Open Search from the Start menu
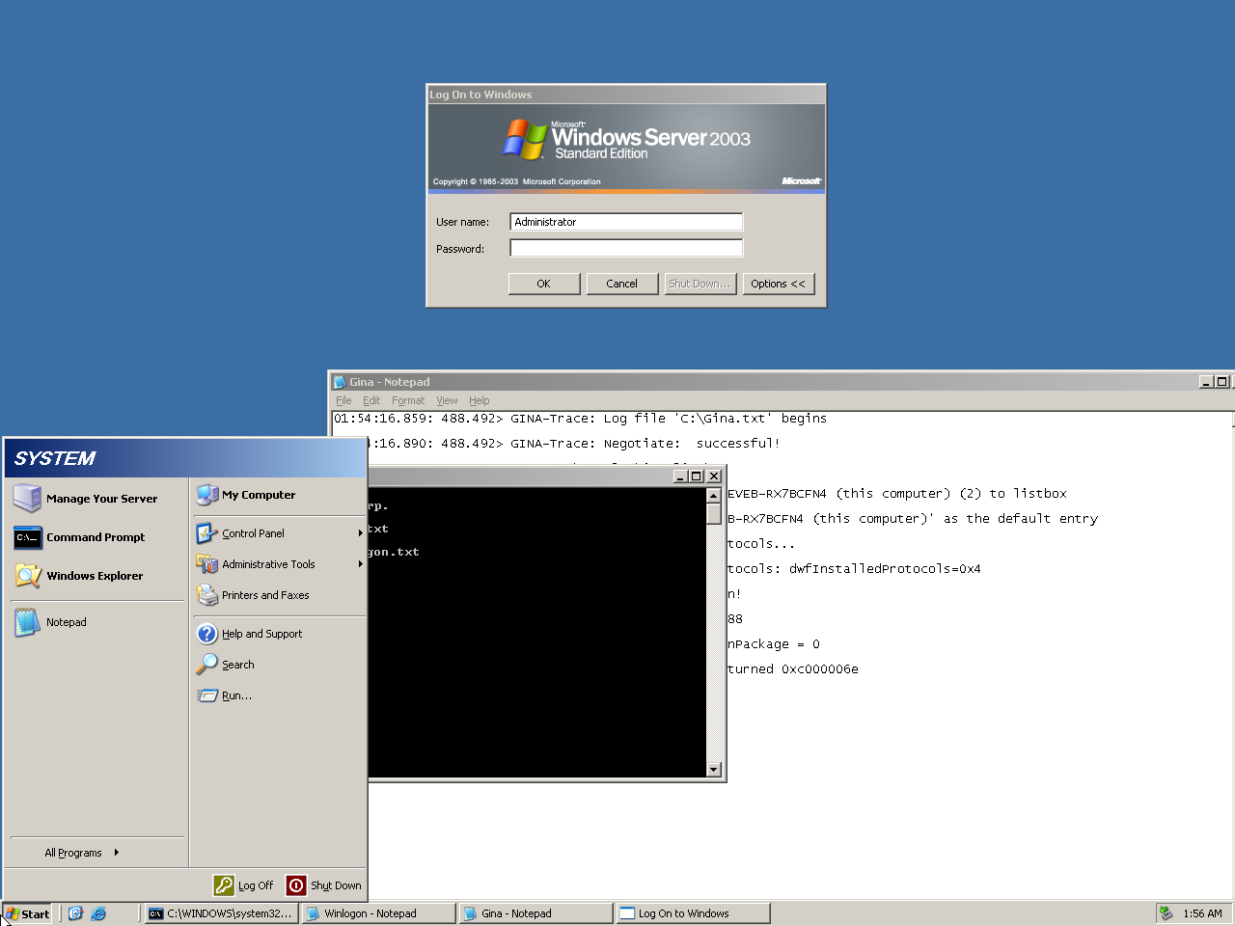 280,665
